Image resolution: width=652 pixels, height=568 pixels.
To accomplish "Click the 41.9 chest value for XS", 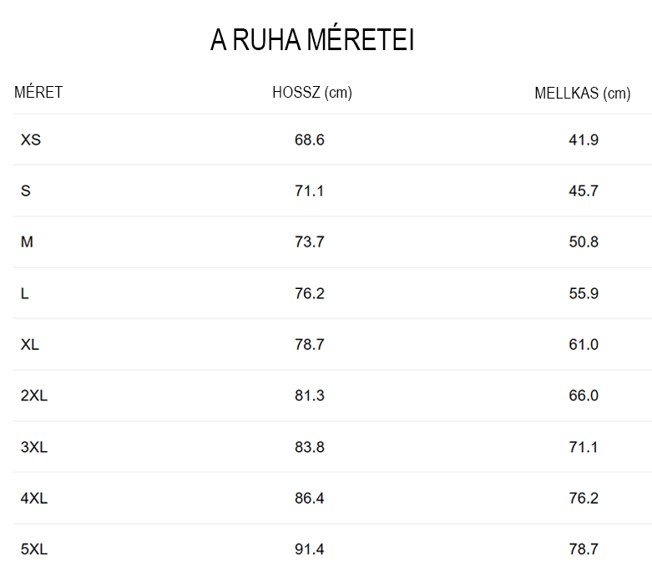I will (584, 139).
